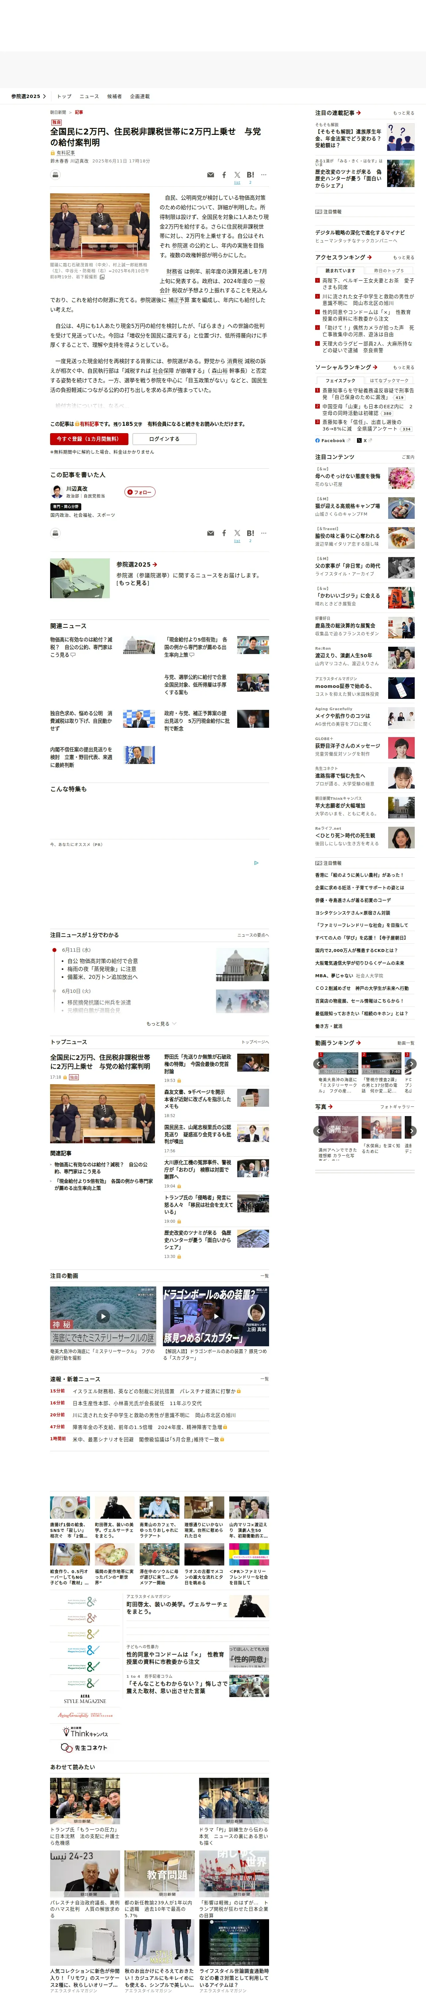This screenshot has height=1993, width=426.
Task: Share article on Facebook icon at top
Action: click(x=224, y=175)
